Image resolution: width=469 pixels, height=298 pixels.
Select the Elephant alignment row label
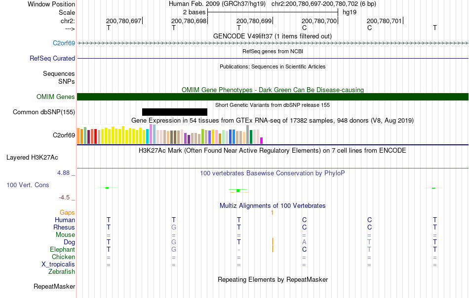pyautogui.click(x=62, y=249)
